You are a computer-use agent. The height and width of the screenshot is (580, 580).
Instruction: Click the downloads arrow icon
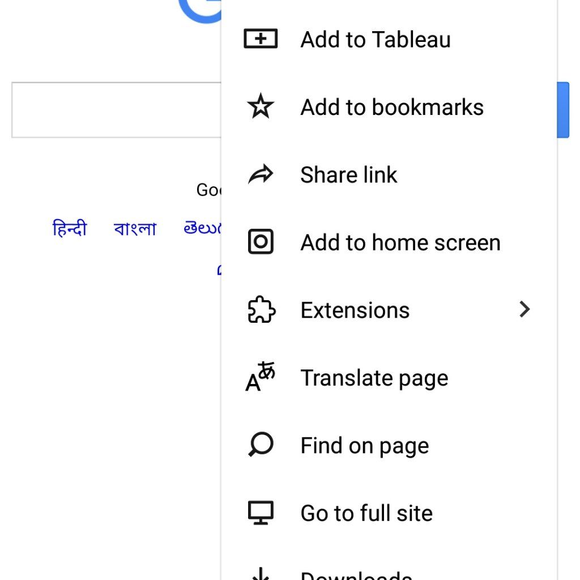pyautogui.click(x=261, y=573)
